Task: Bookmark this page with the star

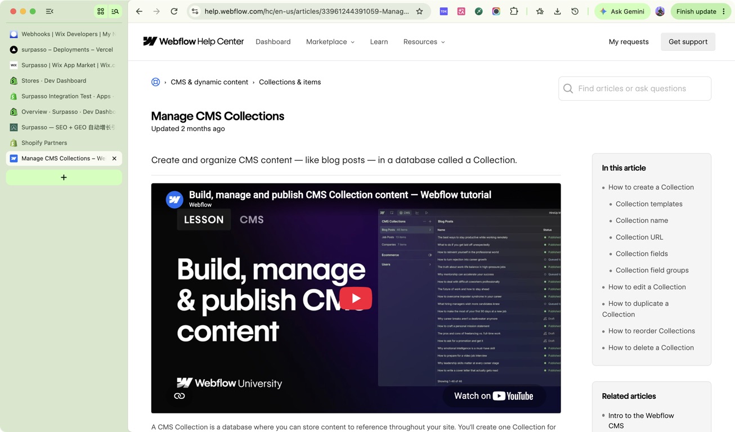Action: 419,11
